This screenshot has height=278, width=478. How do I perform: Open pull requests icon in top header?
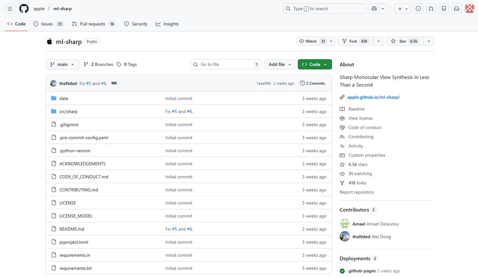(431, 8)
